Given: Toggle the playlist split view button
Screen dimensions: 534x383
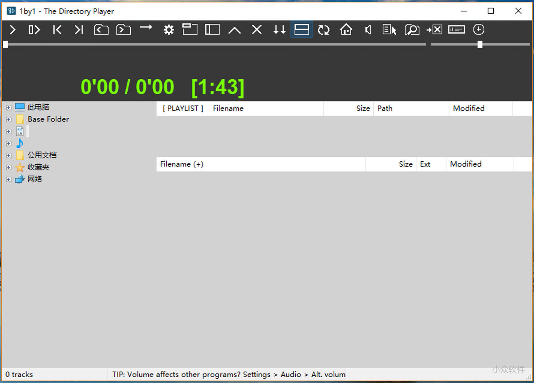Looking at the screenshot, I should click(x=302, y=30).
